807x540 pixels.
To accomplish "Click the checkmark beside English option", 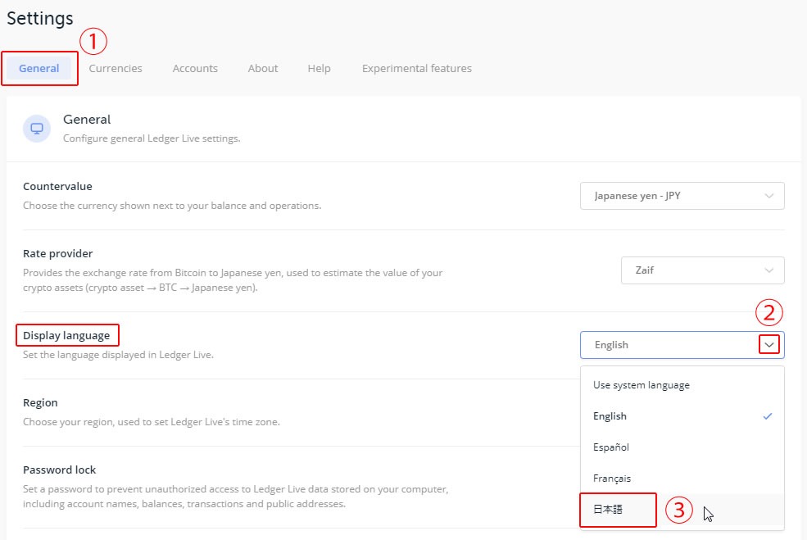I will (x=768, y=416).
